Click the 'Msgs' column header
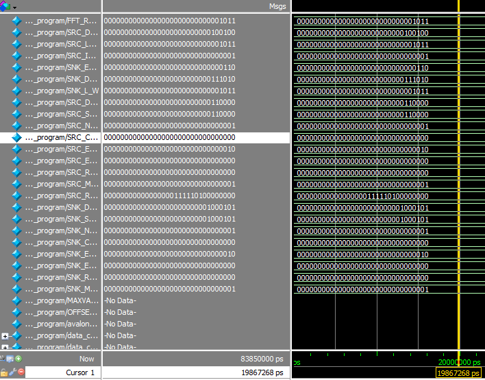485x380 pixels. [x=277, y=6]
